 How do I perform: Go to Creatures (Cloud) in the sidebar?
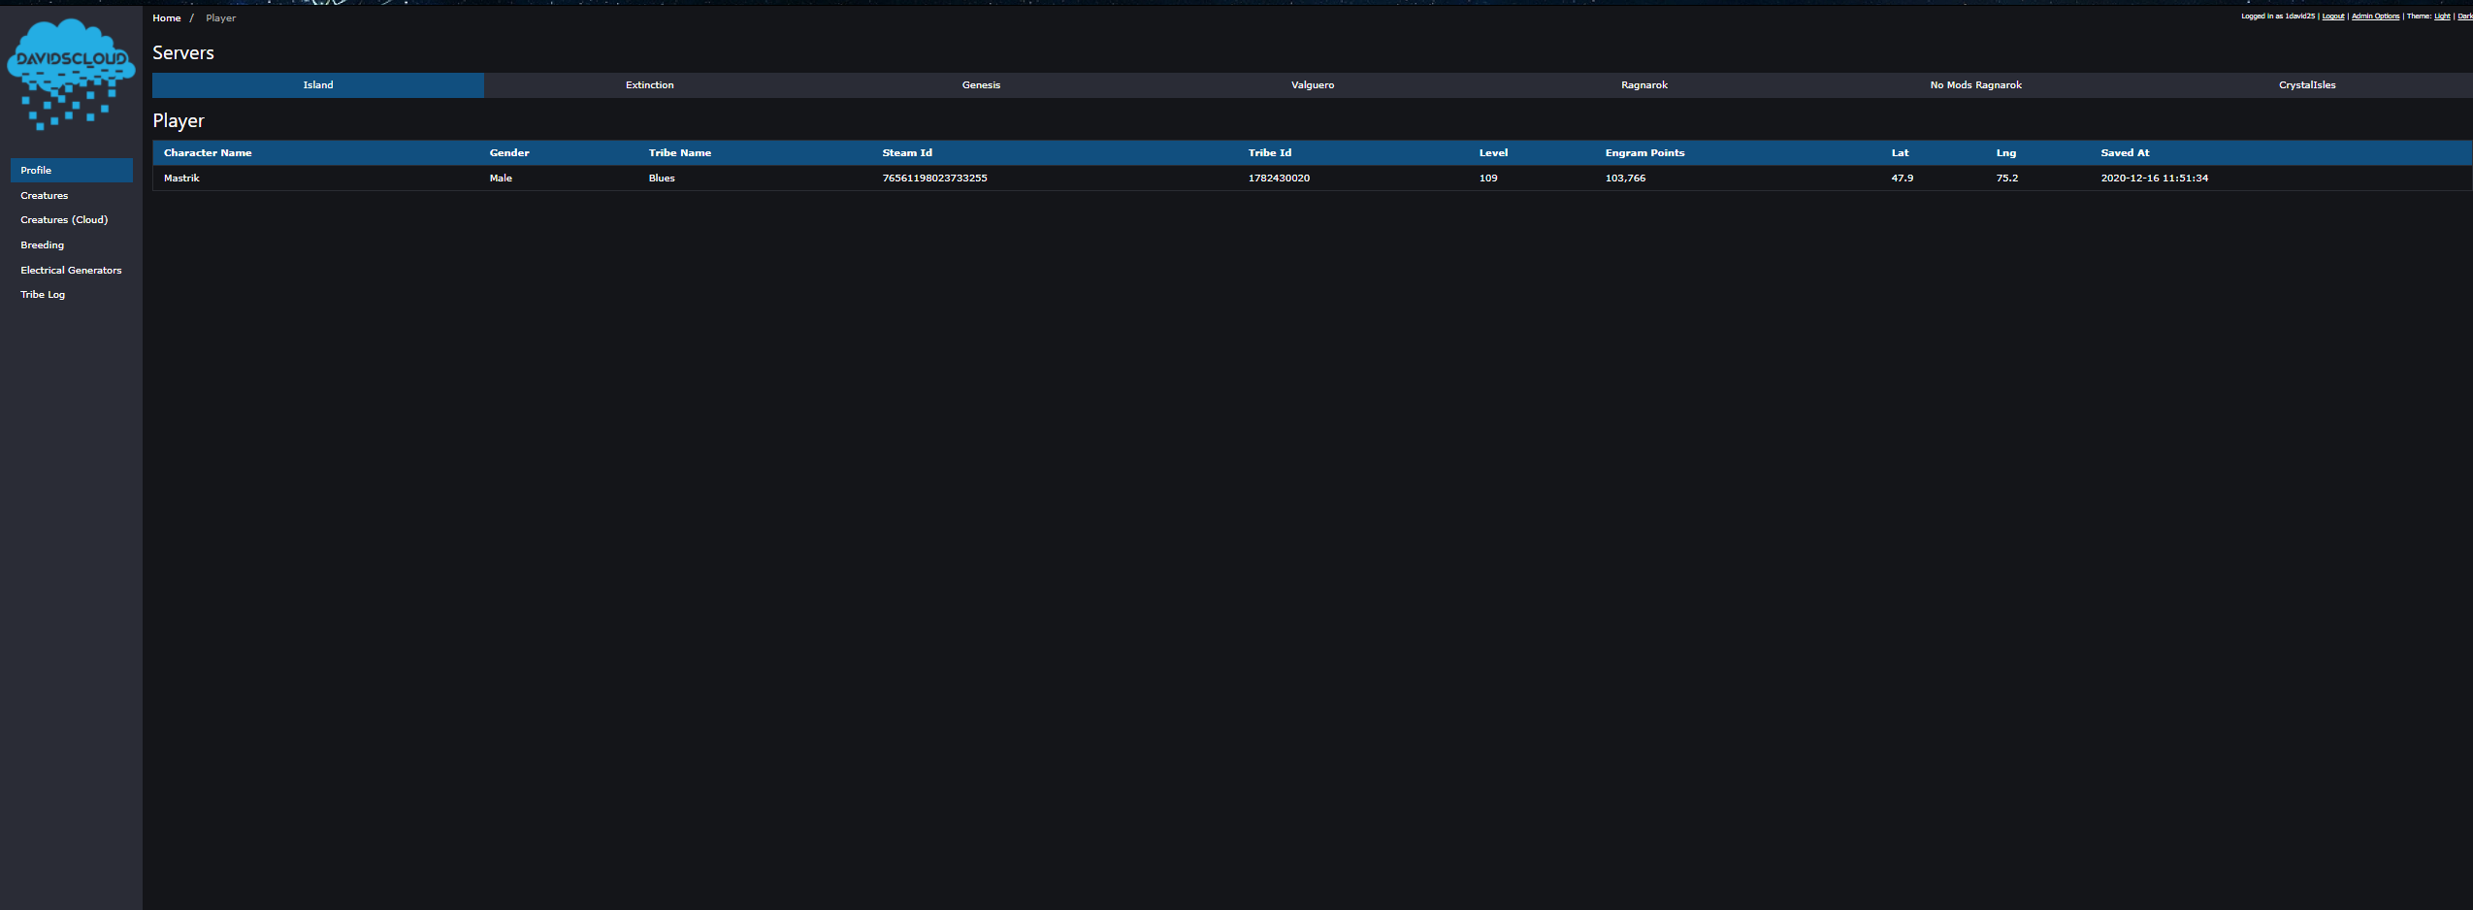[x=64, y=220]
